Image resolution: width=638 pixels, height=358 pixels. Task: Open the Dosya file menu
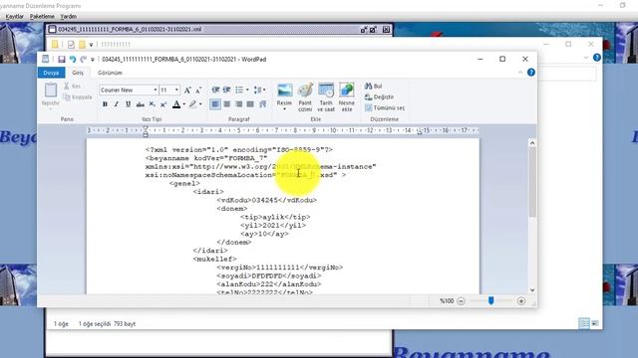pyautogui.click(x=51, y=73)
